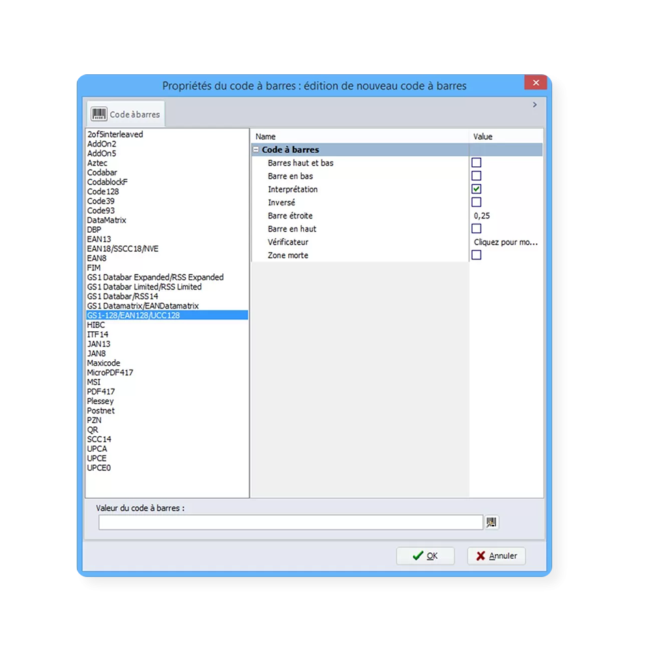The height and width of the screenshot is (652, 652).
Task: Click the chevron arrow at top right
Action: [x=535, y=104]
